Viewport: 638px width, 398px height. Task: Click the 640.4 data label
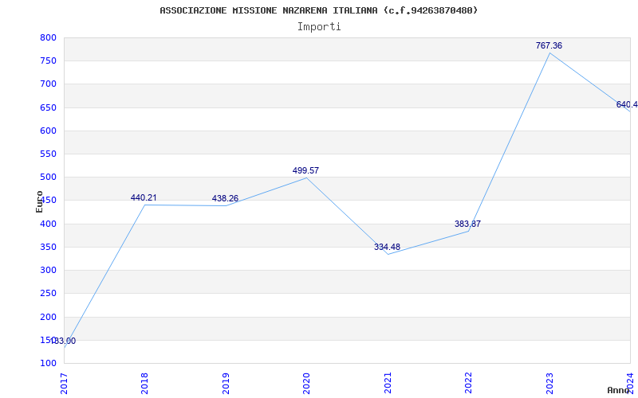(627, 105)
